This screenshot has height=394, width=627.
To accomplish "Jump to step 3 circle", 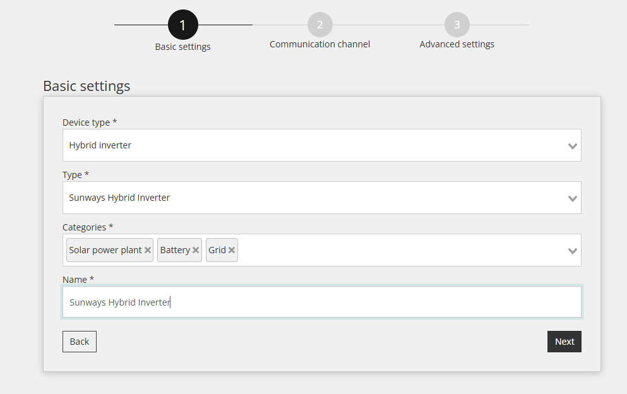I will (457, 25).
